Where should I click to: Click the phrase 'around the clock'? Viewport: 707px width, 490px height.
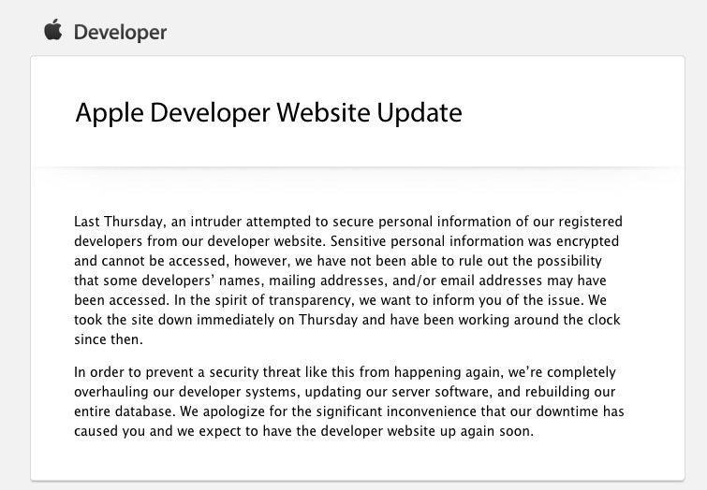[567, 320]
